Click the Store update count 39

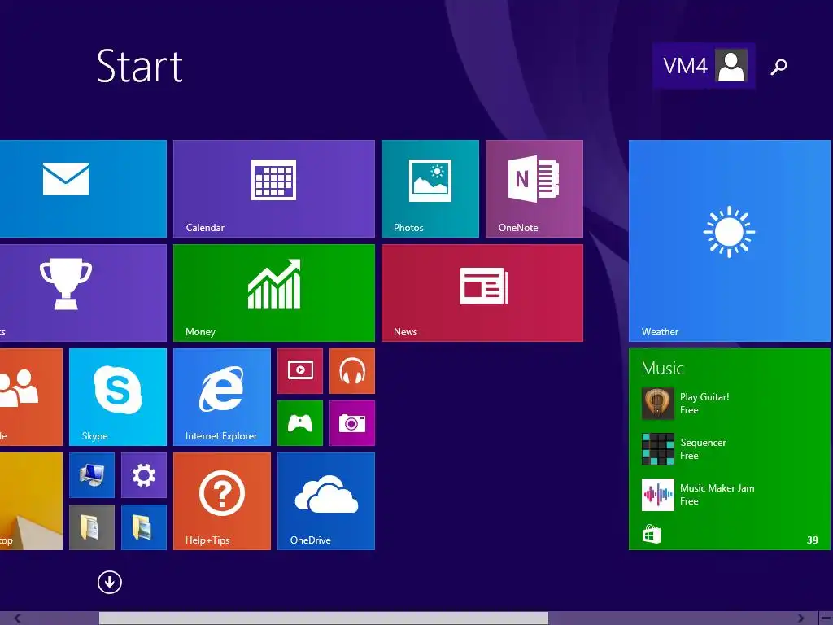(813, 540)
